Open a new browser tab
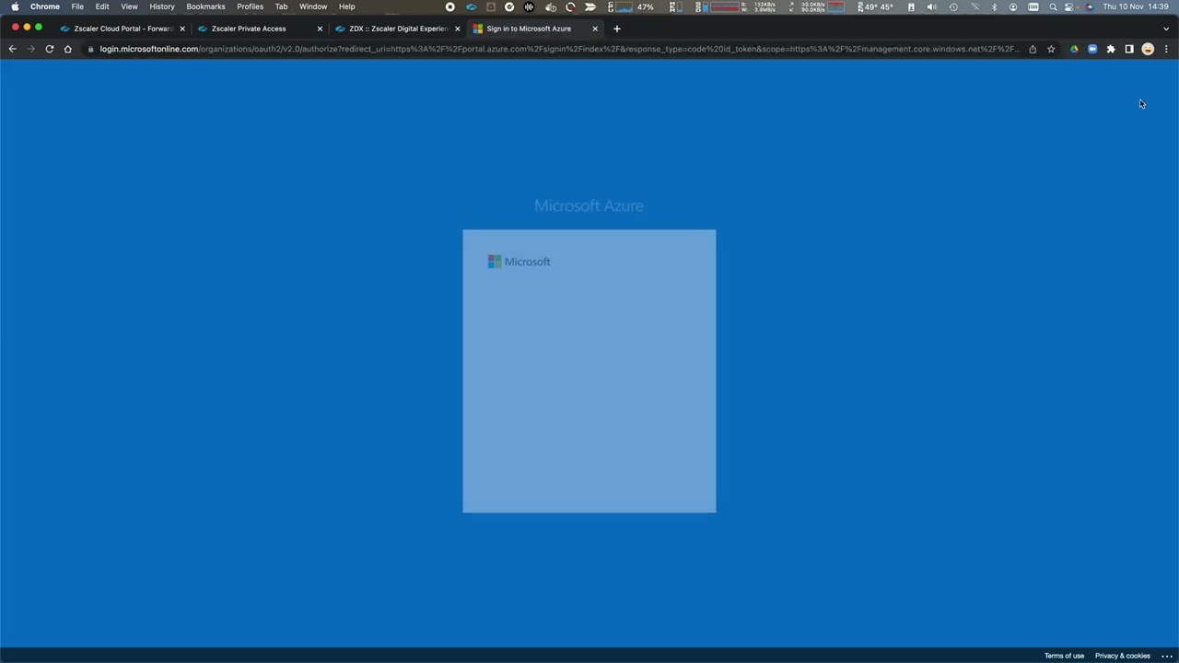 (617, 29)
